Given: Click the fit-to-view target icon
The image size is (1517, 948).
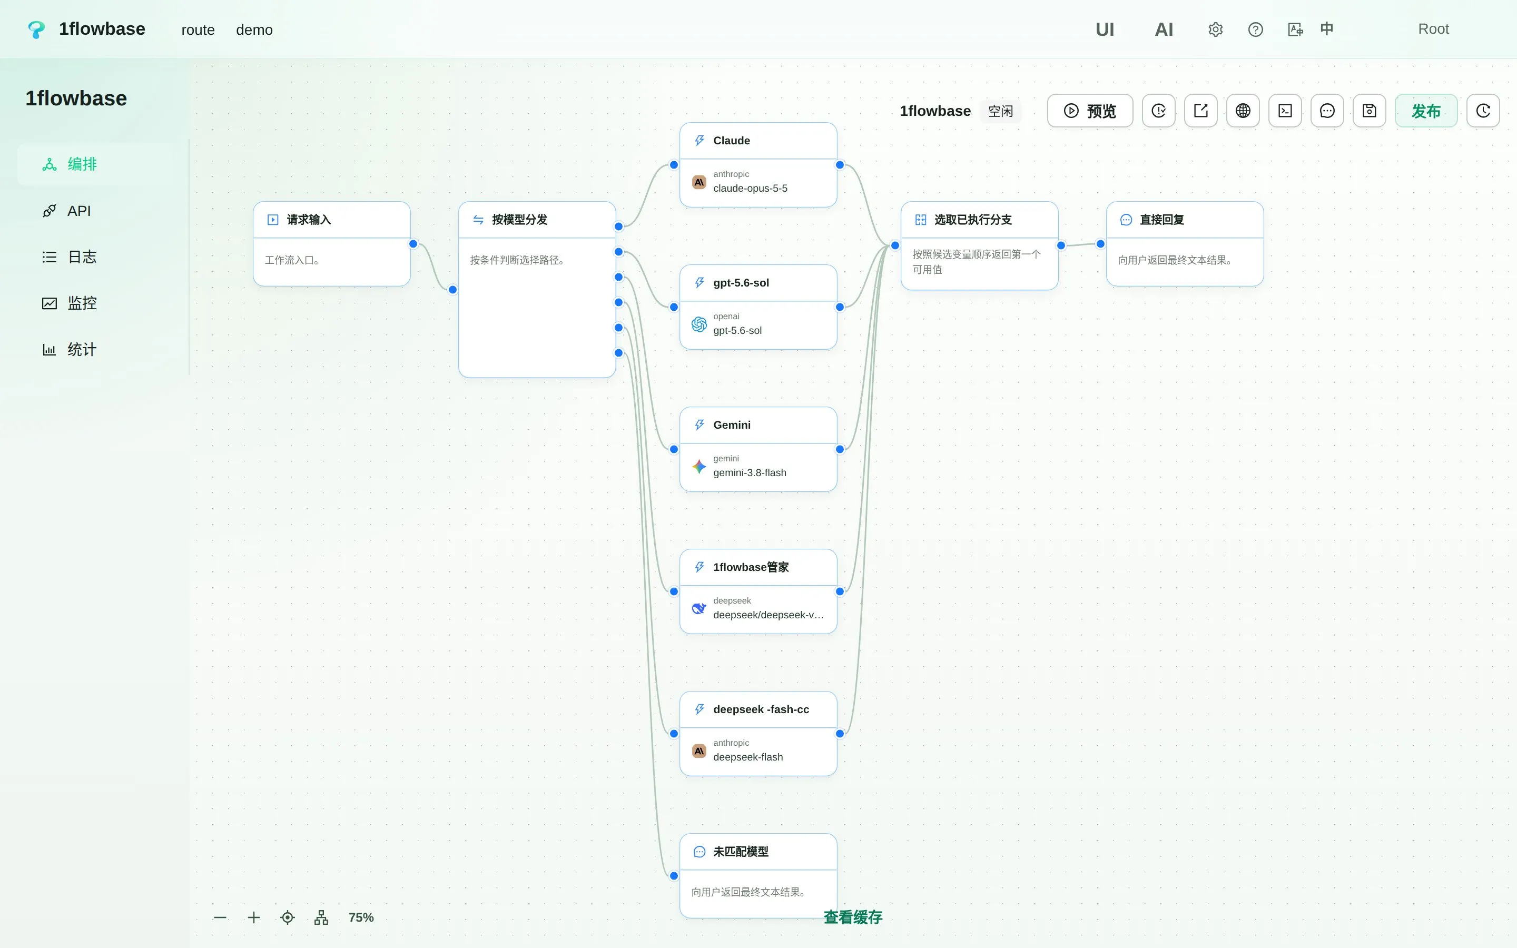Looking at the screenshot, I should 288,917.
